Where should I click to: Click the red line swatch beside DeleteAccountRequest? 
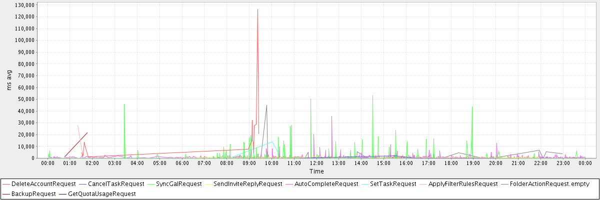coord(6,184)
